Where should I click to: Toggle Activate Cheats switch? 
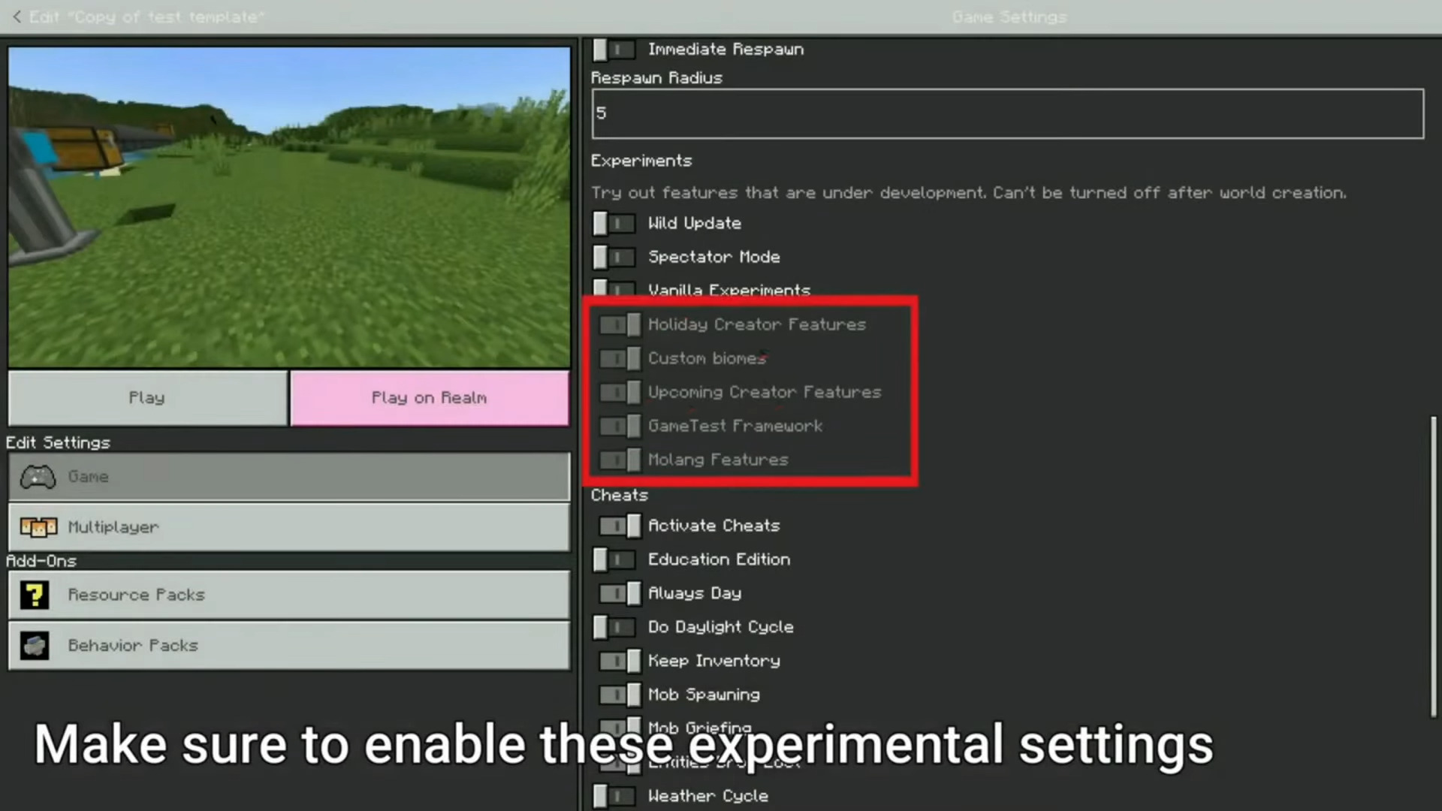620,526
